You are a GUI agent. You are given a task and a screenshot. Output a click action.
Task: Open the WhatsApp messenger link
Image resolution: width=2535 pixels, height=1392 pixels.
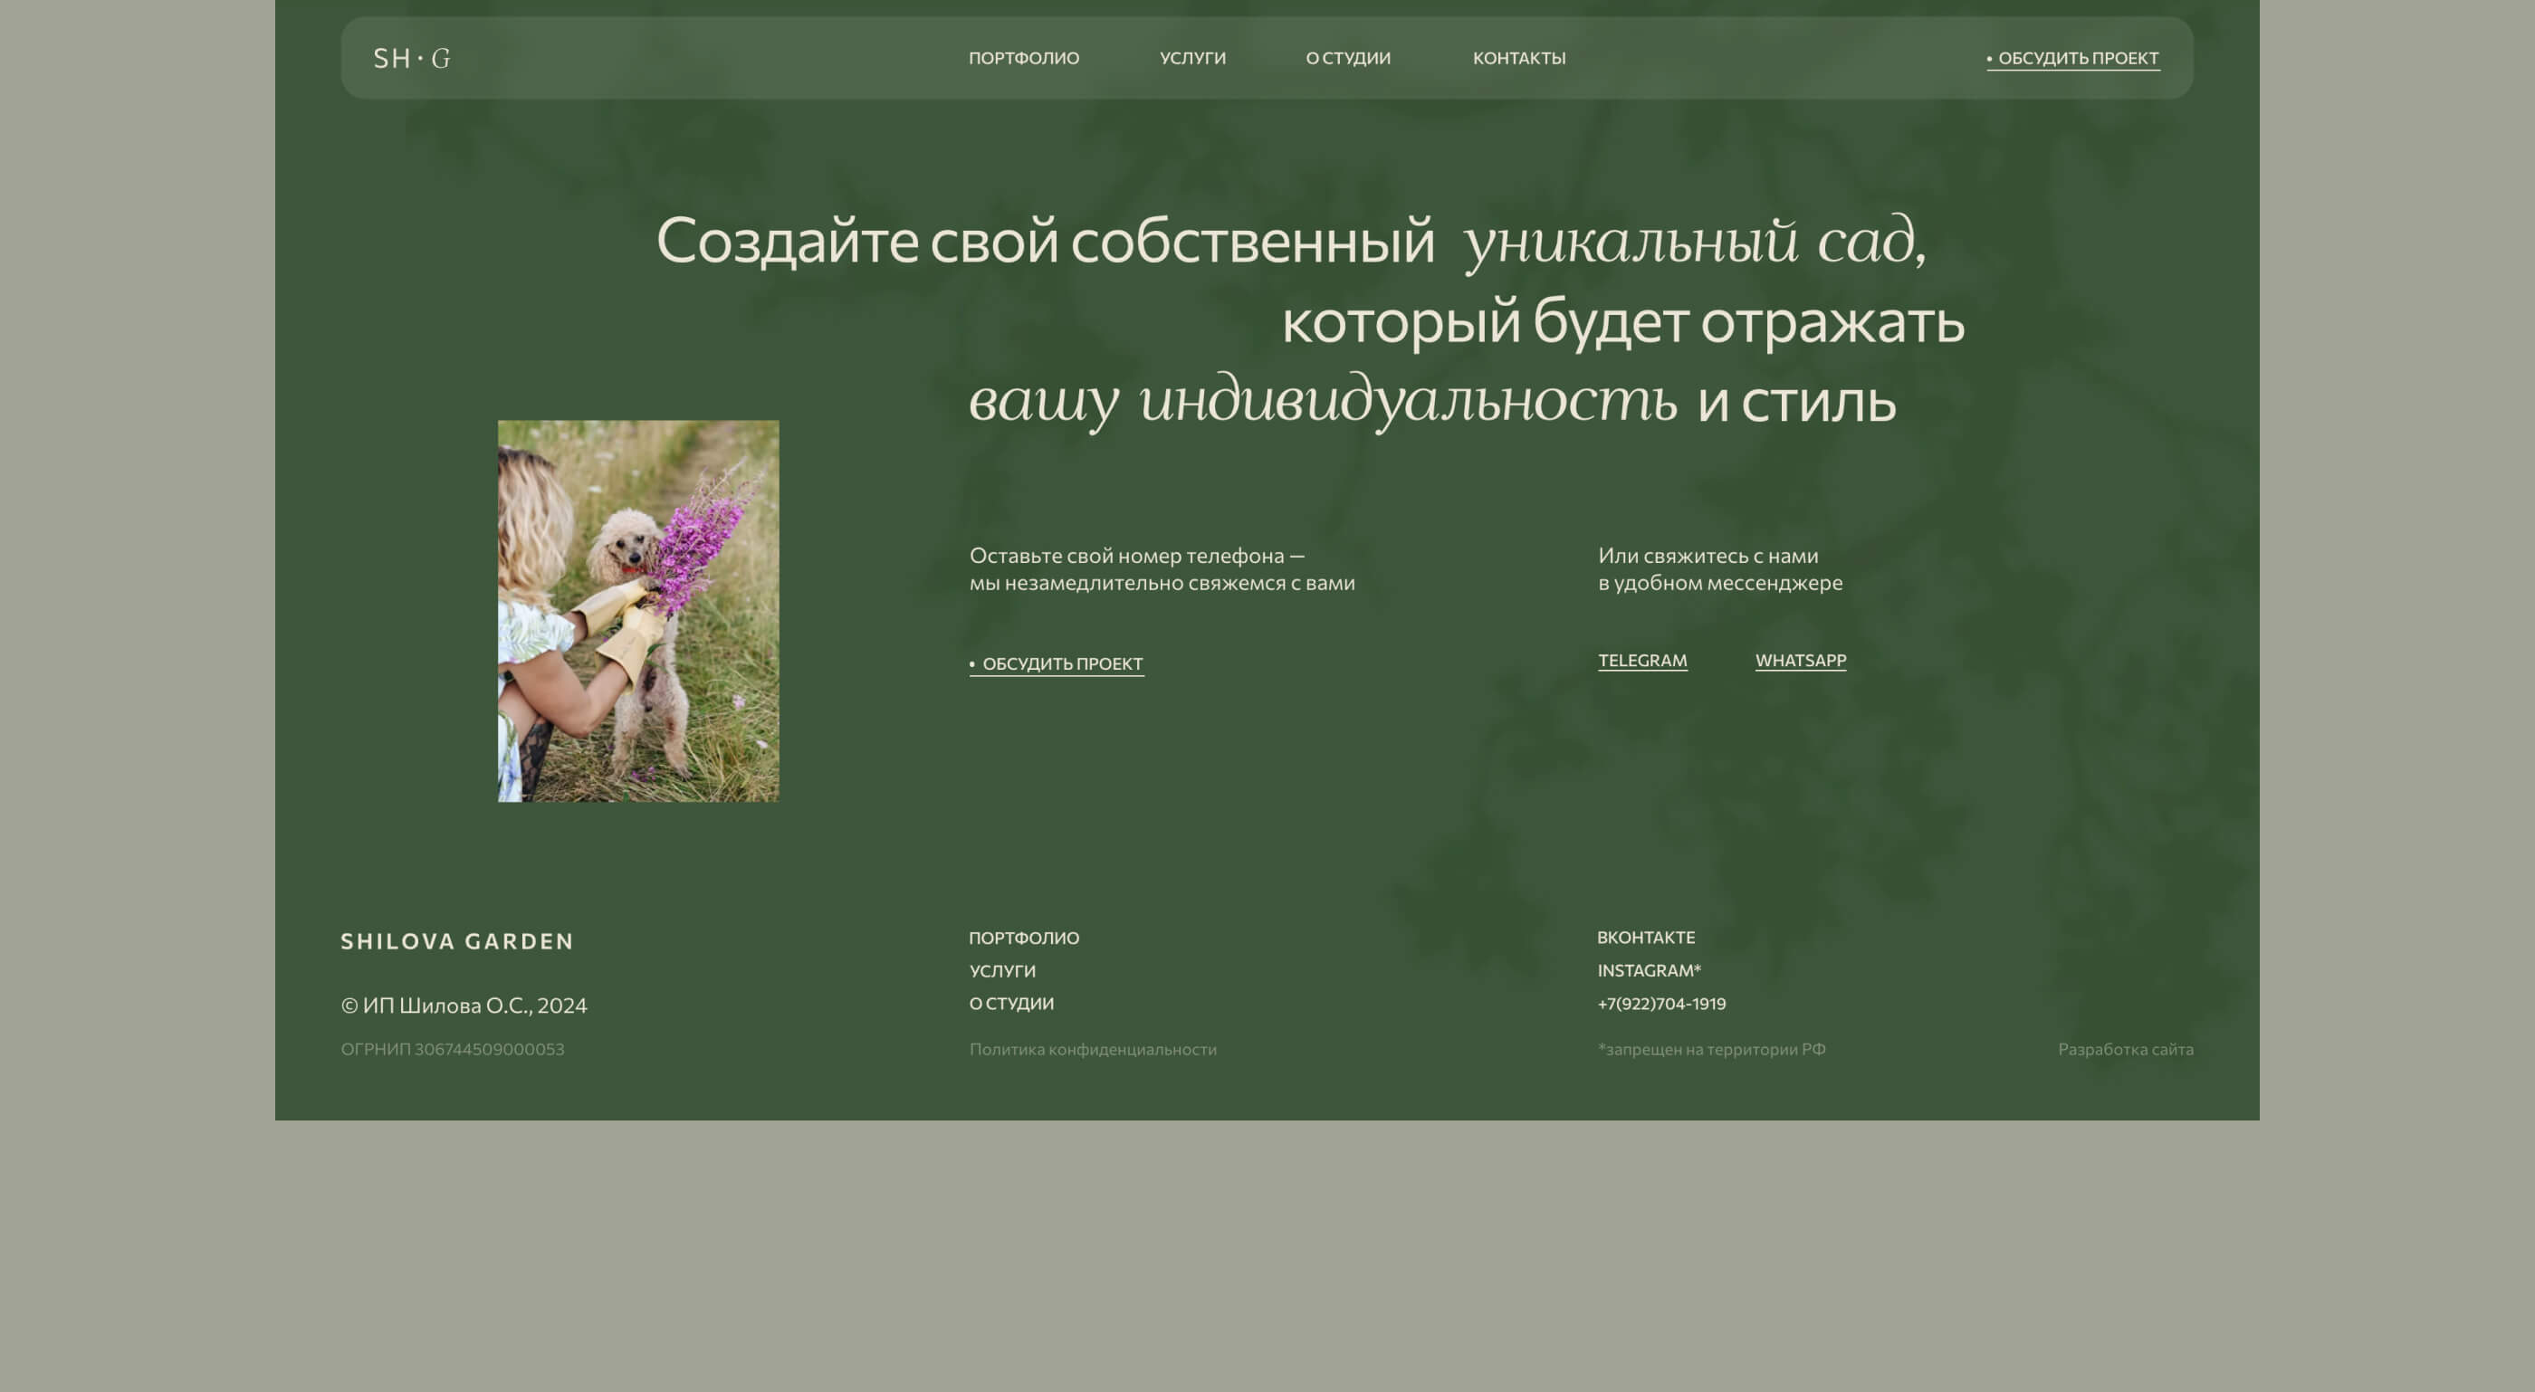click(1800, 660)
